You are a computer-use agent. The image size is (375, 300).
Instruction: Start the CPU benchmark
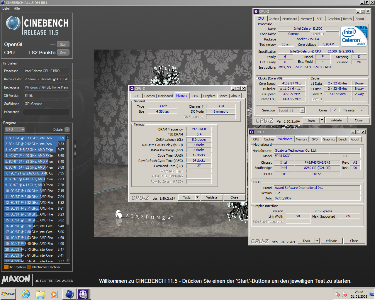click(63, 53)
